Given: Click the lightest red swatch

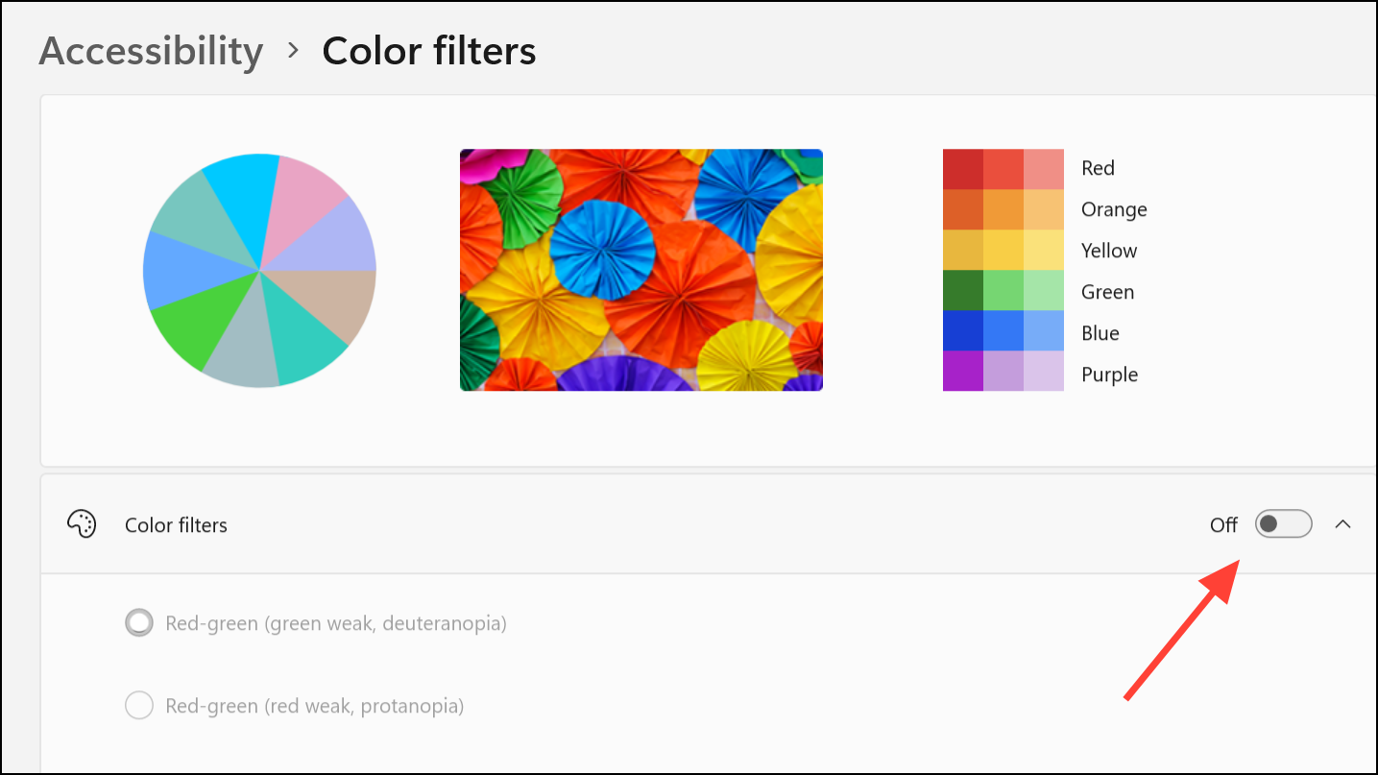Looking at the screenshot, I should click(1044, 169).
